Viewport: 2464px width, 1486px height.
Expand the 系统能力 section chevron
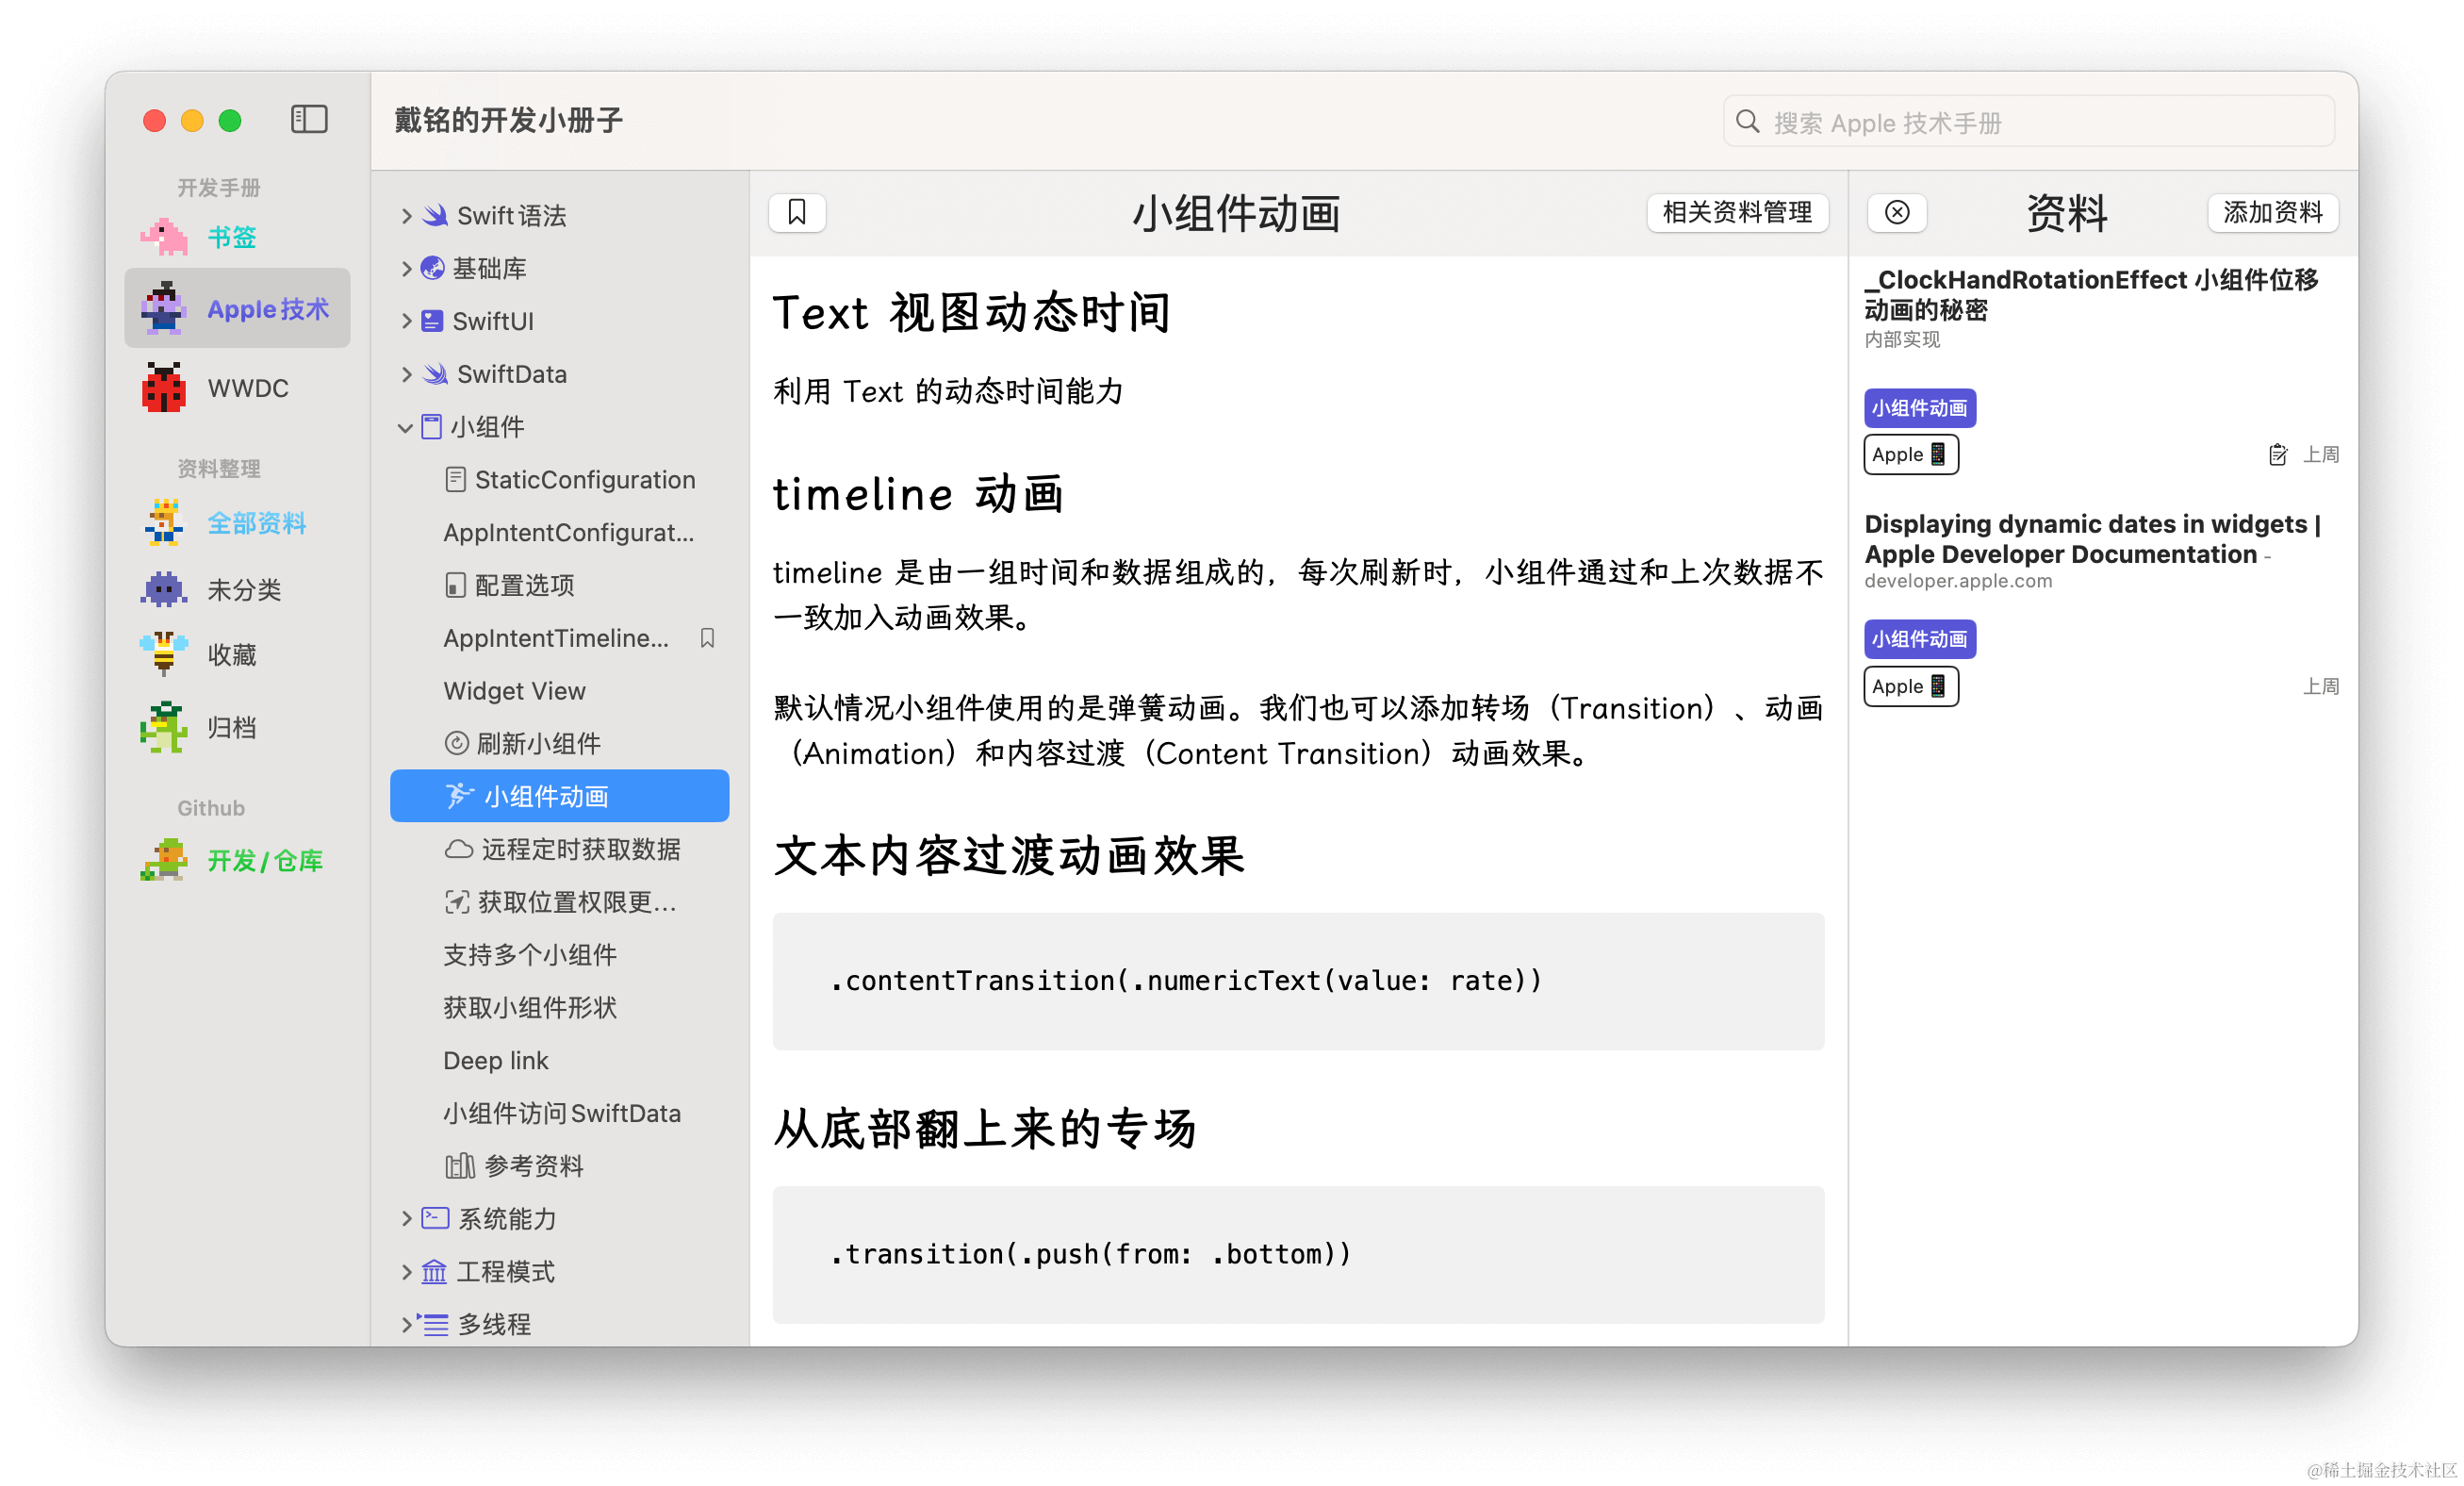click(x=406, y=1218)
